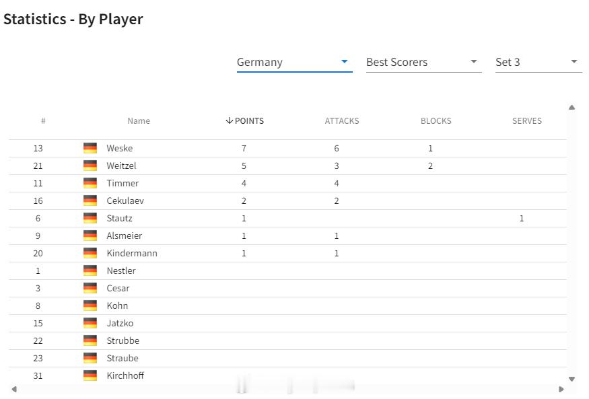Select the Cekulaev player name
589x399 pixels.
[125, 201]
